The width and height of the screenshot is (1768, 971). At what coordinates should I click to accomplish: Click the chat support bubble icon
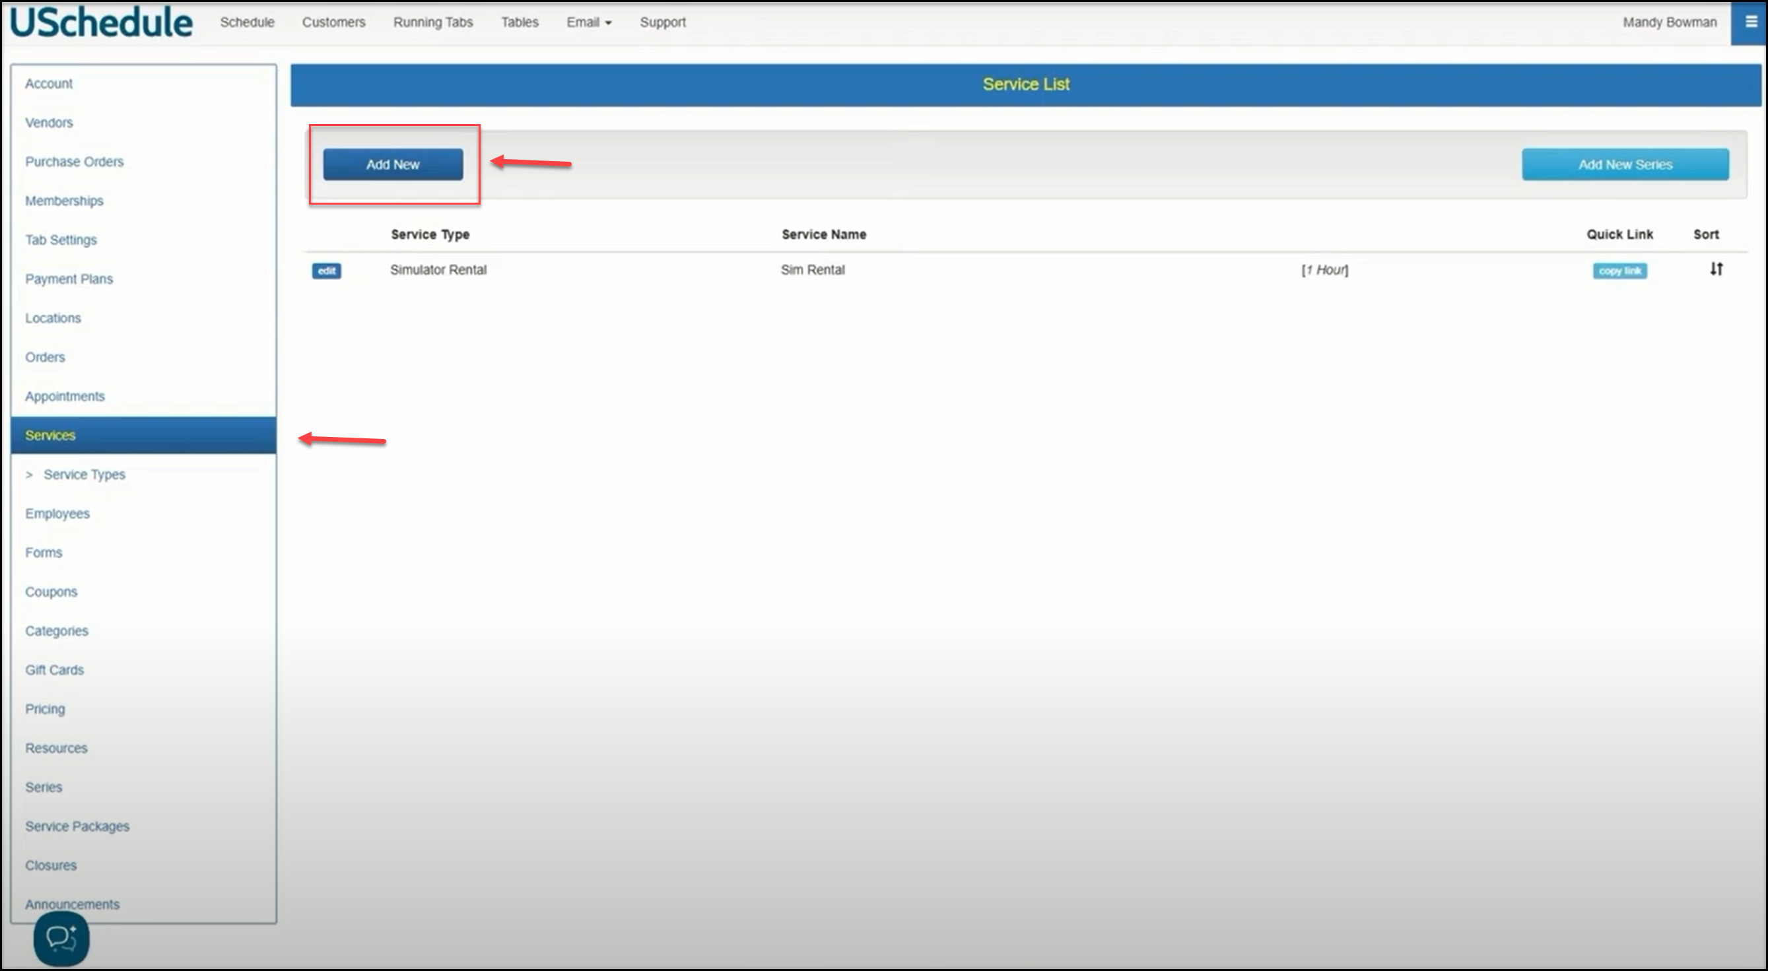pyautogui.click(x=61, y=939)
